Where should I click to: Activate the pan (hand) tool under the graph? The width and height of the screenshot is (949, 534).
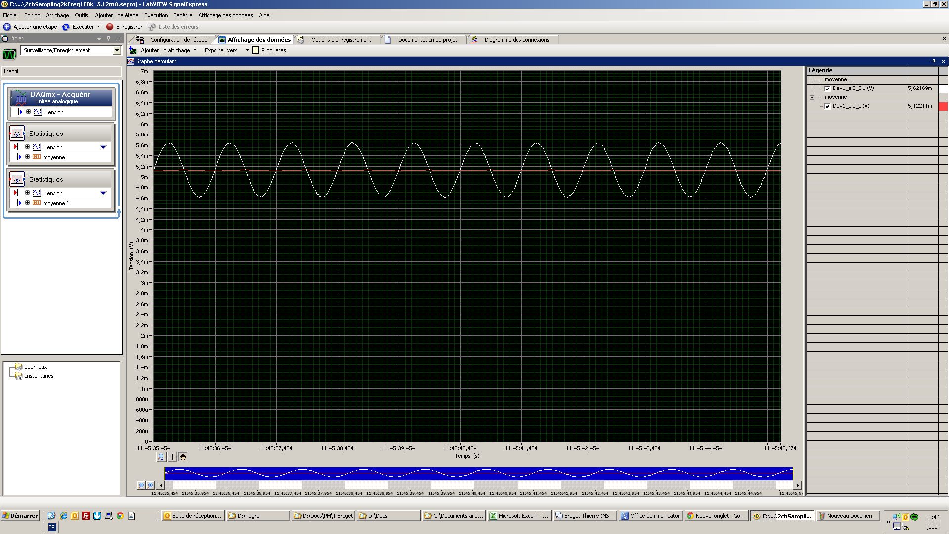pos(182,457)
